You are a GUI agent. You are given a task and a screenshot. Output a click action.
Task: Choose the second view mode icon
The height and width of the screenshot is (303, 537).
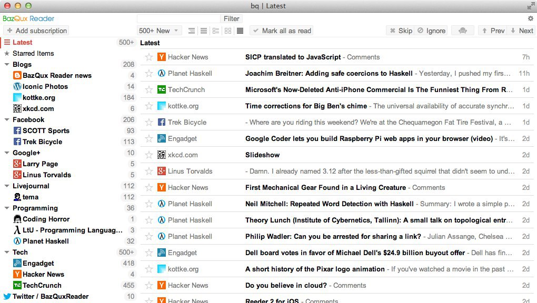(x=204, y=31)
